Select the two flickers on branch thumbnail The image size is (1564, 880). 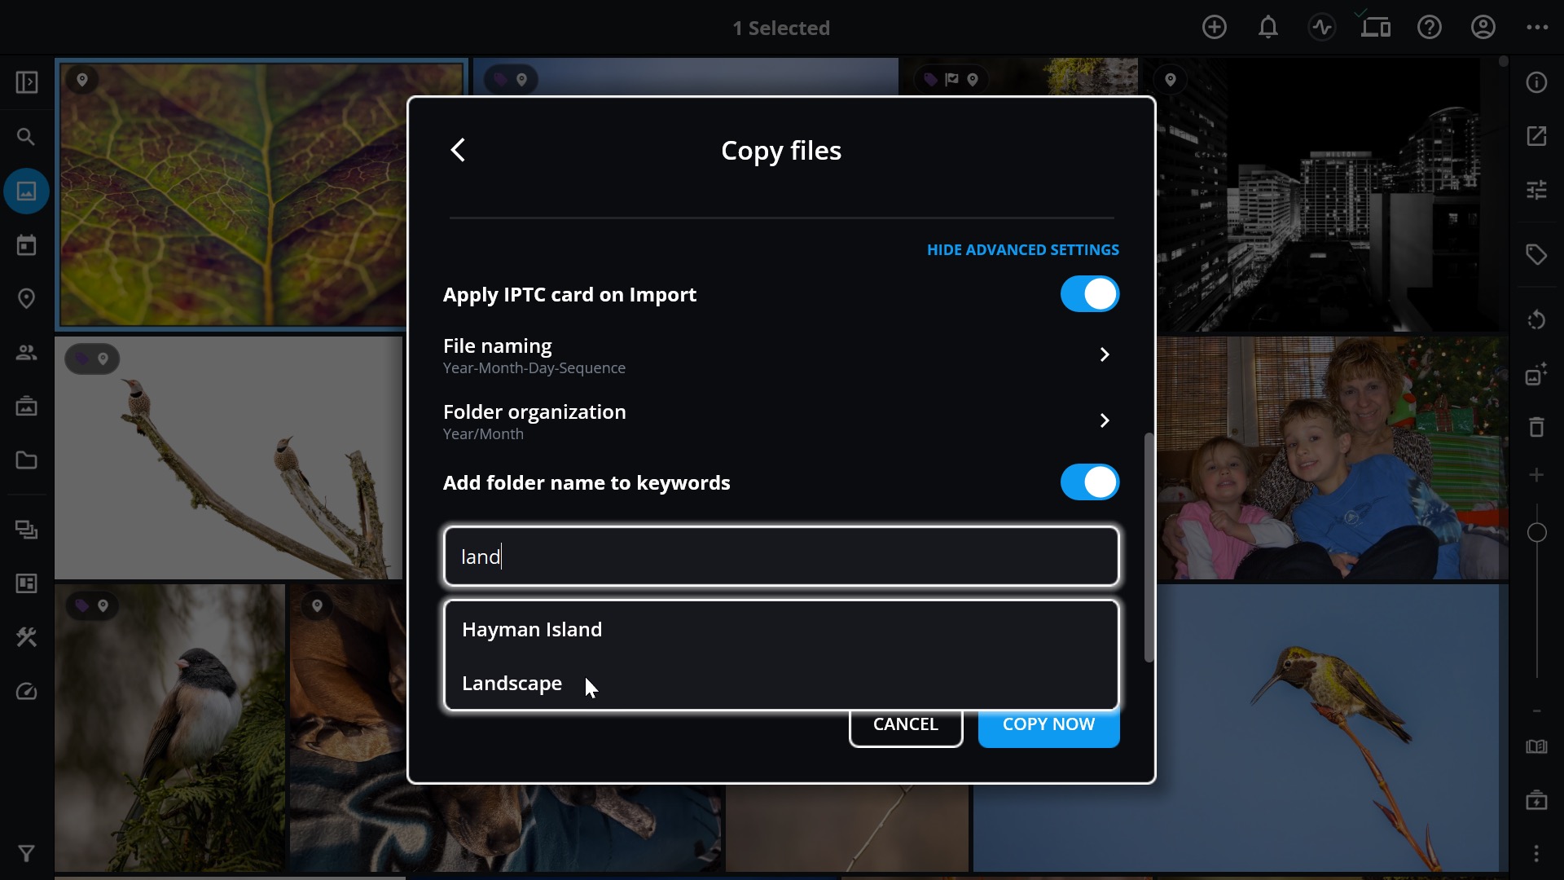click(x=229, y=458)
